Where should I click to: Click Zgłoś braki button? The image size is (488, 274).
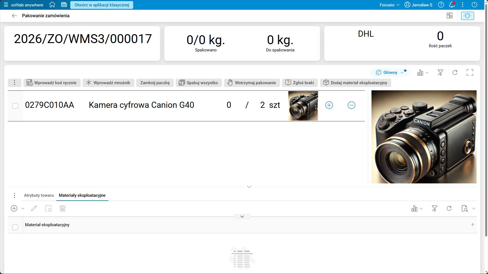[300, 83]
